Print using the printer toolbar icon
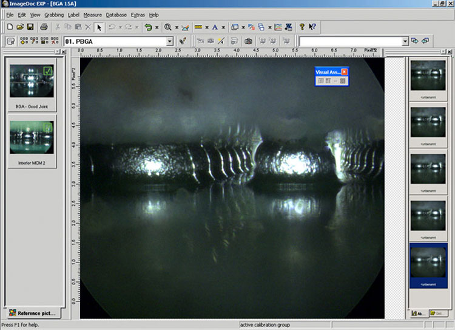The height and width of the screenshot is (330, 455). pyautogui.click(x=44, y=27)
